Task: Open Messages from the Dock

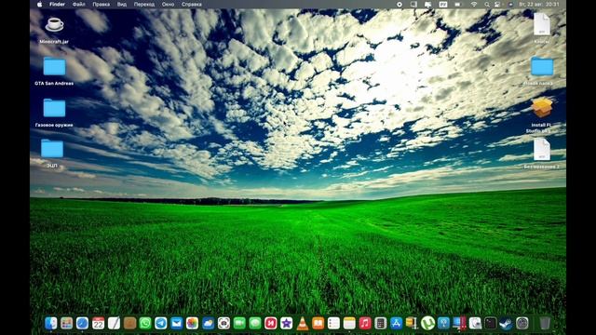Action: coord(255,323)
